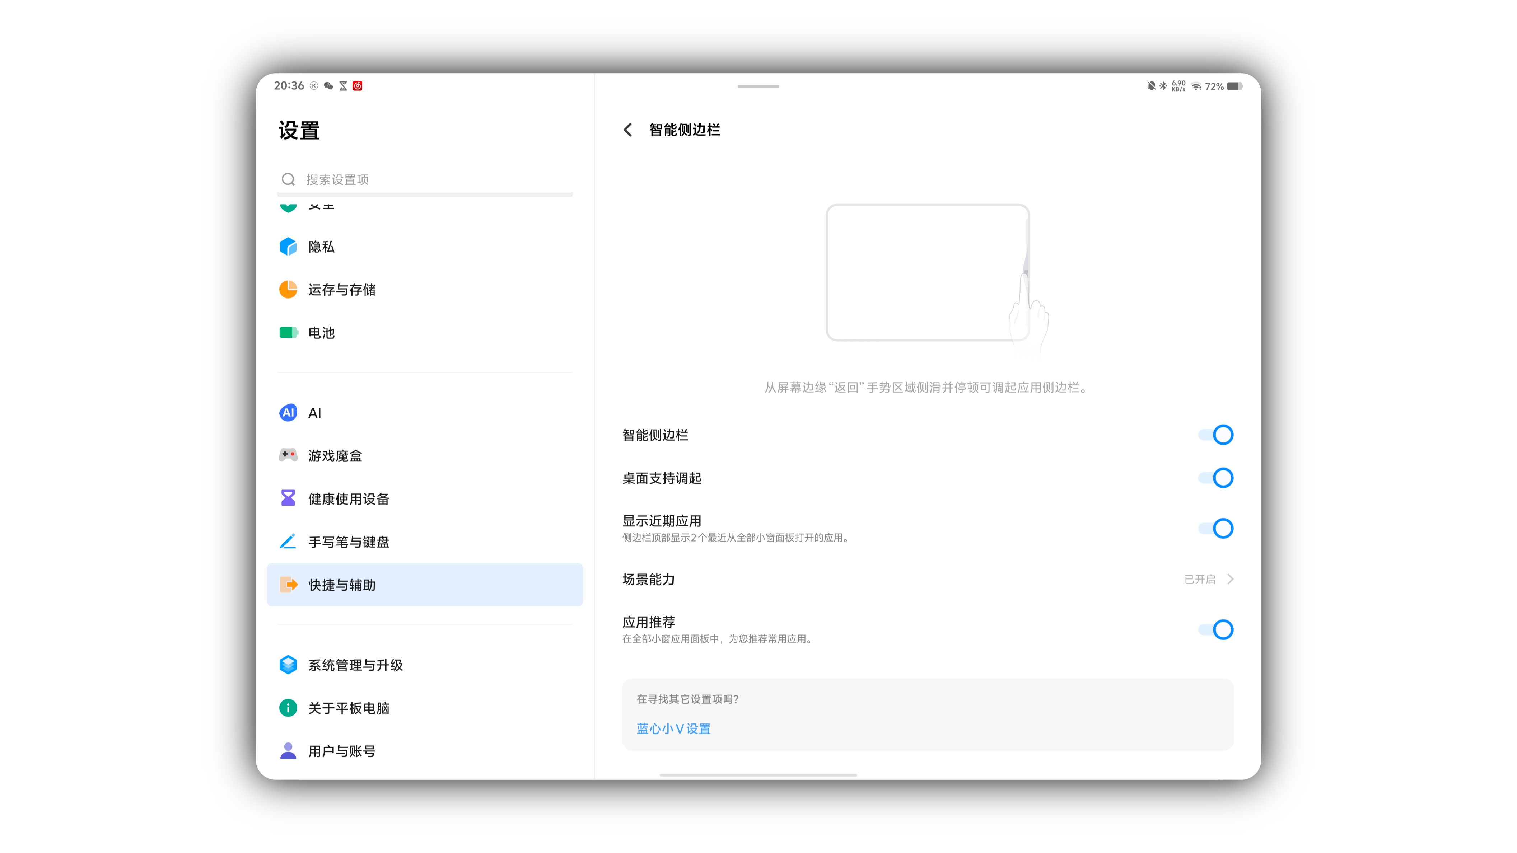Click the 搜索设置项 search field
Image resolution: width=1517 pixels, height=853 pixels.
(x=425, y=179)
